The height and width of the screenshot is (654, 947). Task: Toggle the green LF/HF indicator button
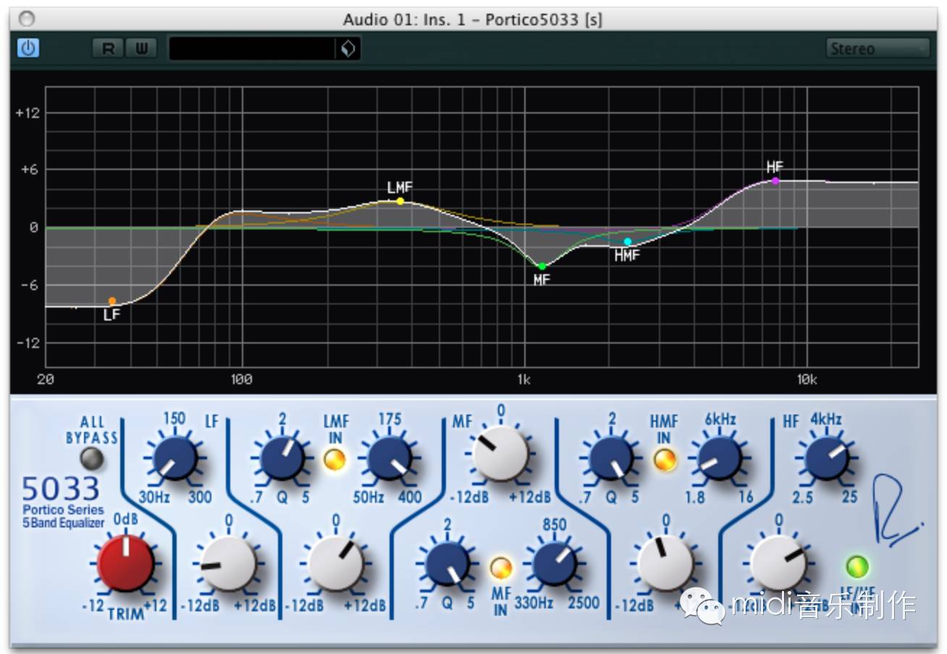click(x=858, y=566)
